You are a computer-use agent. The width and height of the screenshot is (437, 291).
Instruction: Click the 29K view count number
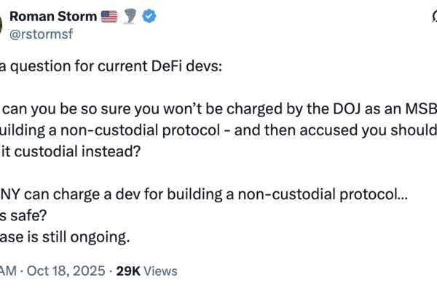130,271
